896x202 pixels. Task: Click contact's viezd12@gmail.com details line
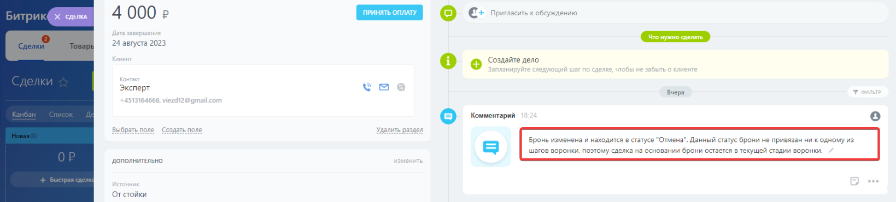click(x=171, y=100)
